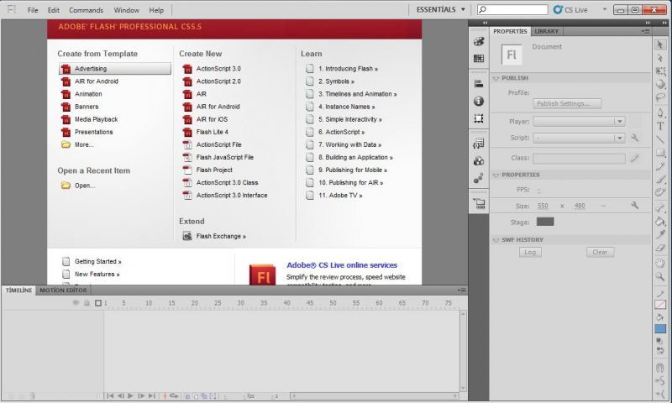Select the Eraser tool
672x403 pixels.
tap(660, 248)
